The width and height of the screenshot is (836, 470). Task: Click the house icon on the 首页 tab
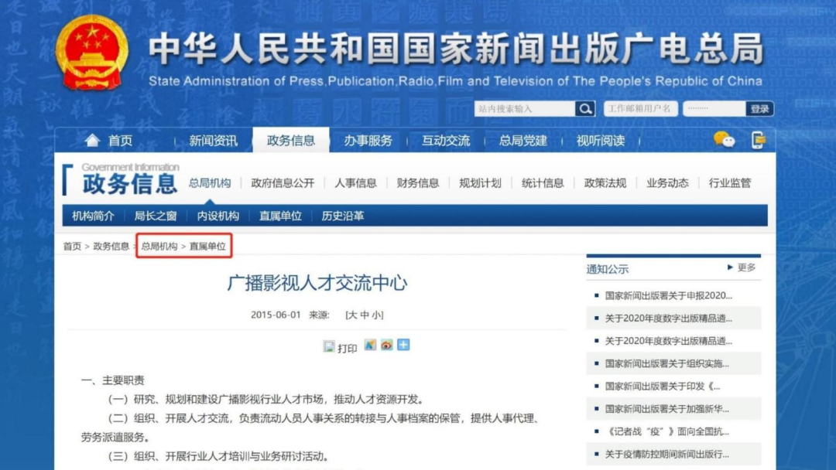click(x=93, y=140)
